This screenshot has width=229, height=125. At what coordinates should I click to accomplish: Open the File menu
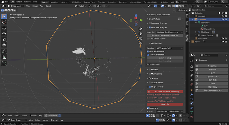coord(7,2)
